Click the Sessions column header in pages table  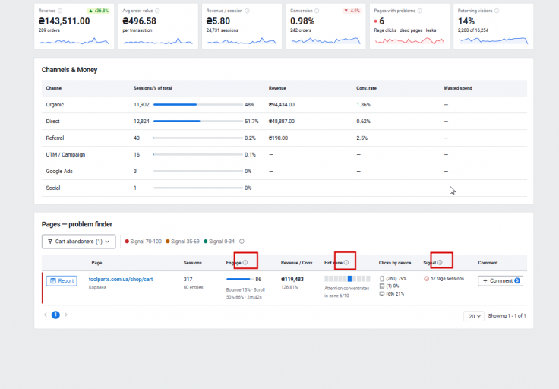[x=192, y=263]
